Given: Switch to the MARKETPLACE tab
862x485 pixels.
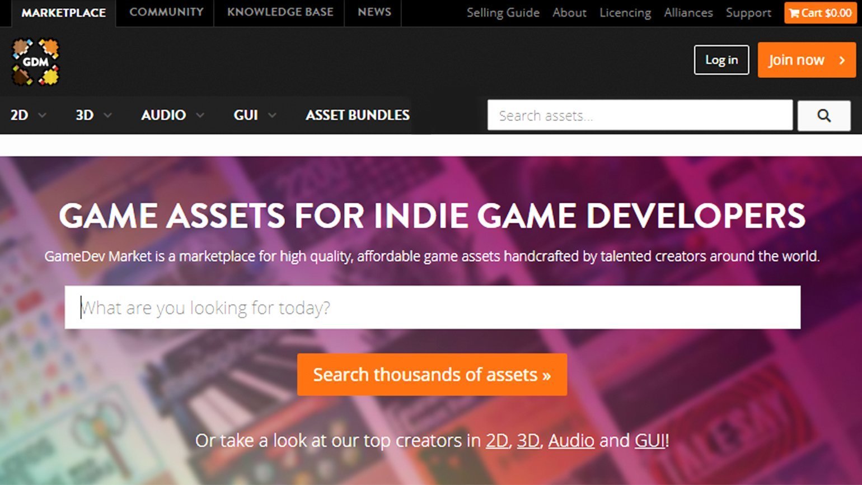Looking at the screenshot, I should pyautogui.click(x=63, y=13).
